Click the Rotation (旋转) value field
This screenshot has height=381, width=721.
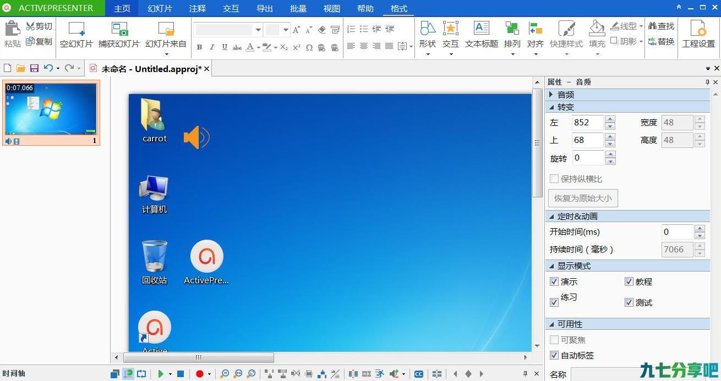[588, 158]
